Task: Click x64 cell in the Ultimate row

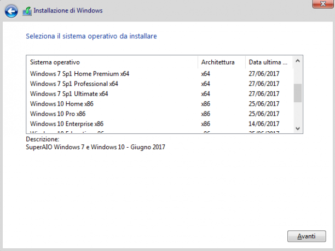Action: coord(205,94)
